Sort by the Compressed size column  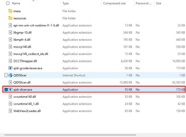click(x=114, y=3)
